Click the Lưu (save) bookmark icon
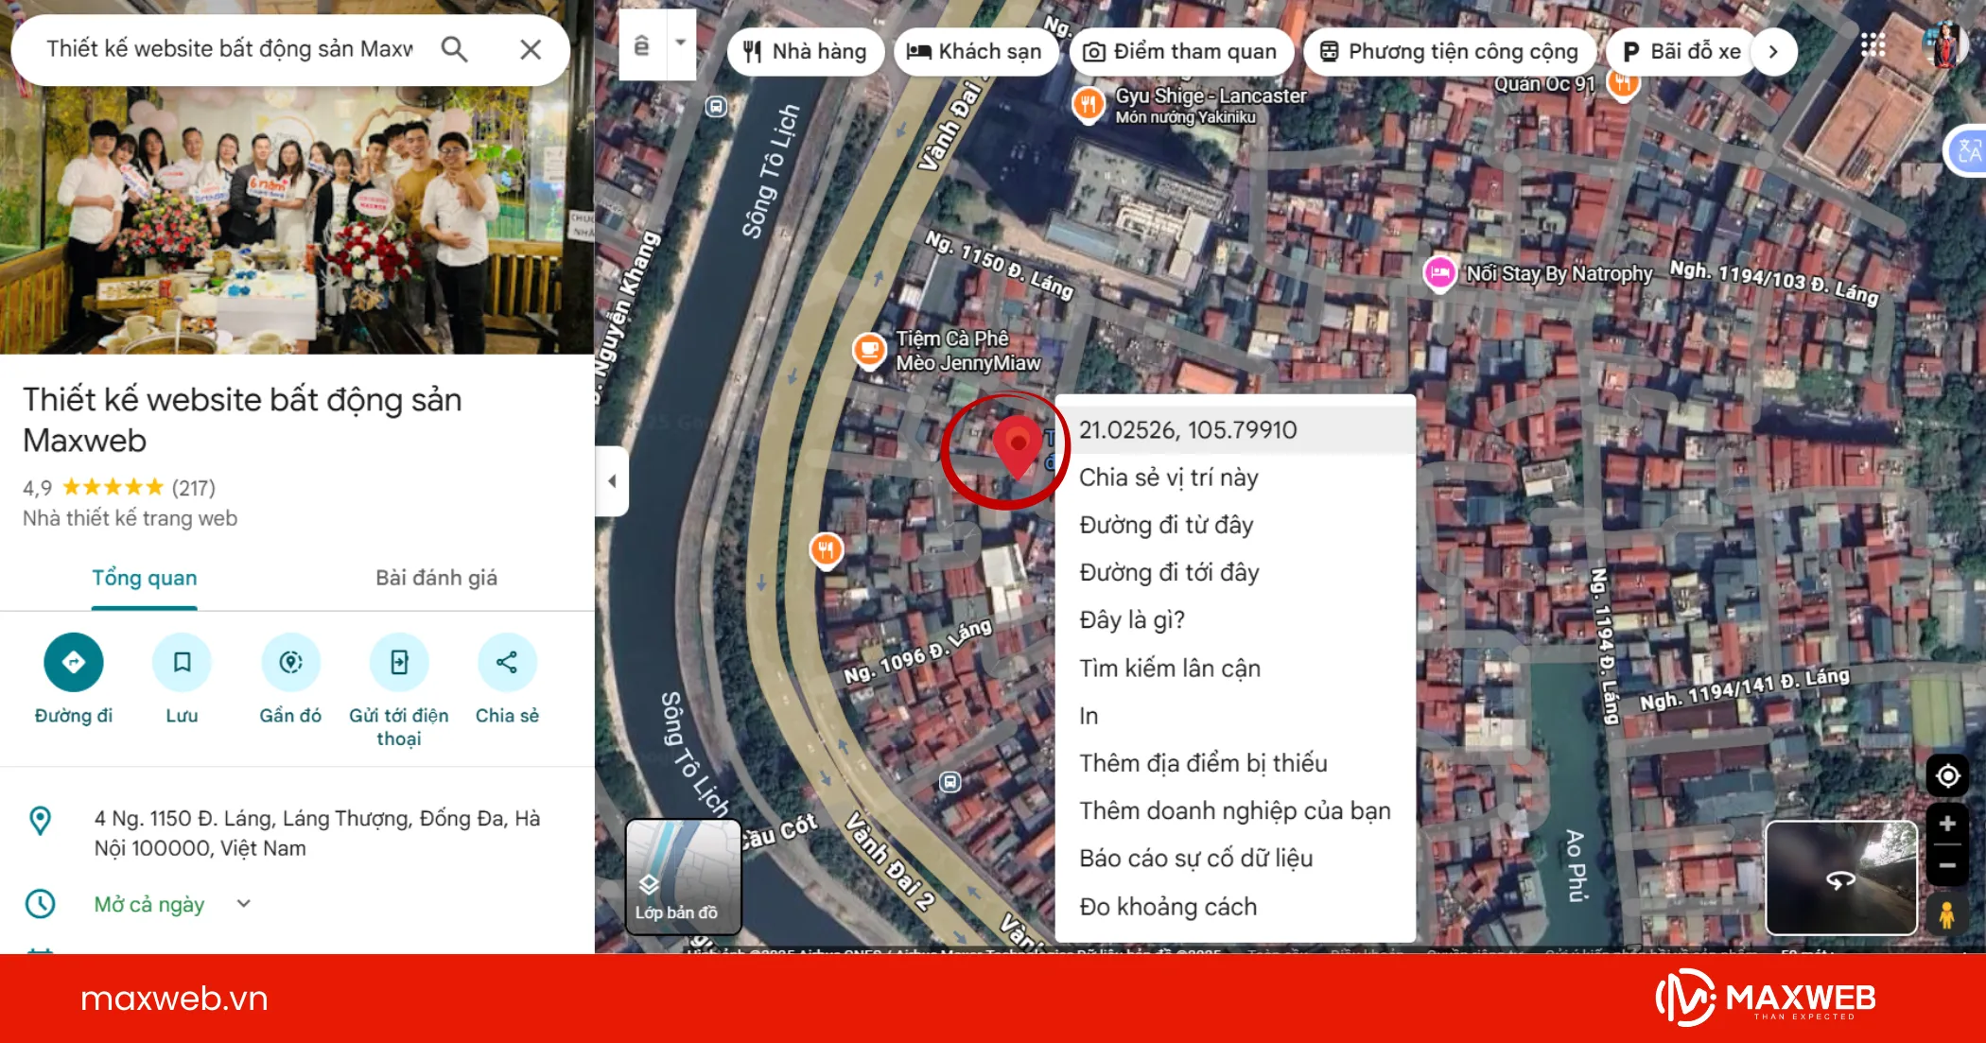Image resolution: width=1986 pixels, height=1043 pixels. pyautogui.click(x=182, y=662)
